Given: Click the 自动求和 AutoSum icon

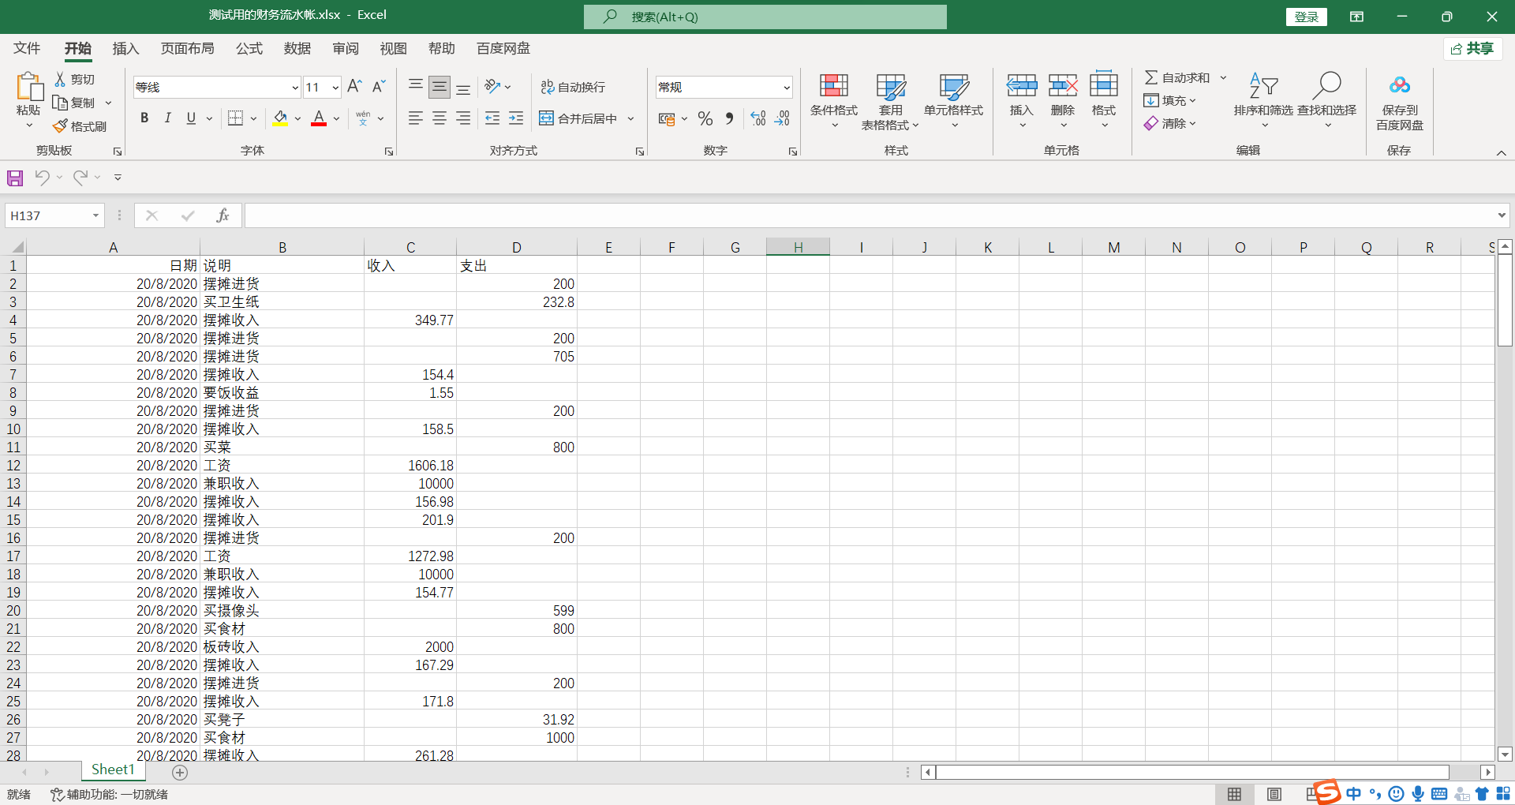Looking at the screenshot, I should 1152,77.
